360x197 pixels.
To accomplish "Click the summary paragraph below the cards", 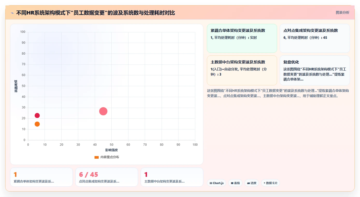I will click(x=278, y=93).
